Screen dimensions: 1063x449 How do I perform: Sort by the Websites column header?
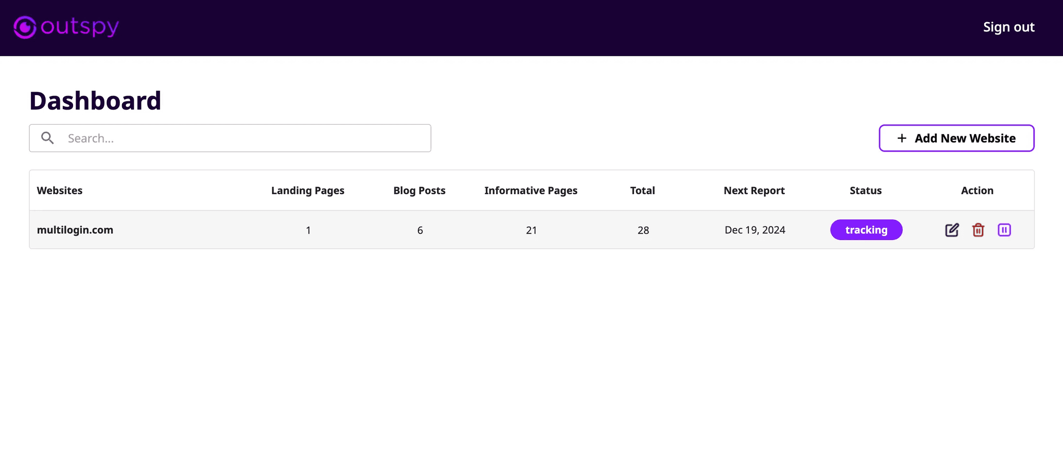(x=59, y=191)
